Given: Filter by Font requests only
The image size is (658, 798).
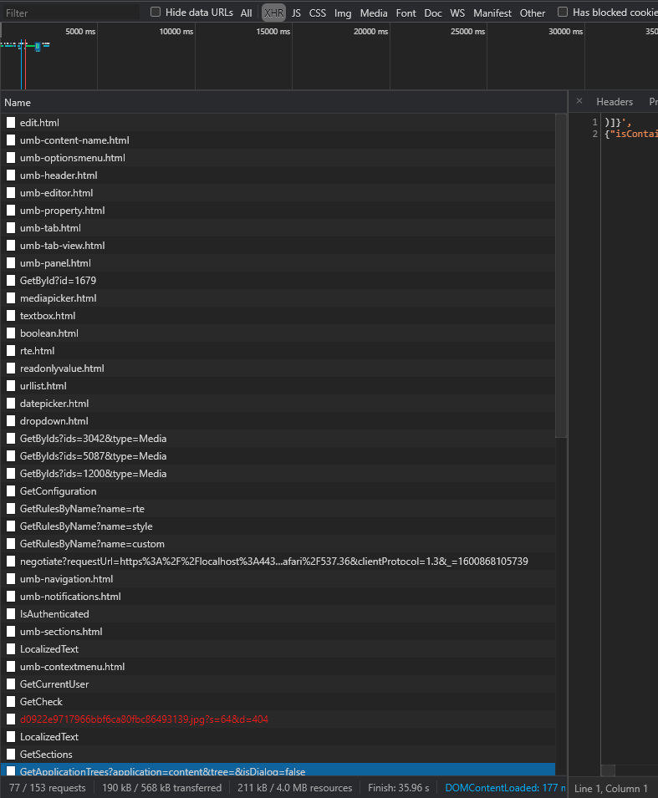Looking at the screenshot, I should click(x=406, y=13).
